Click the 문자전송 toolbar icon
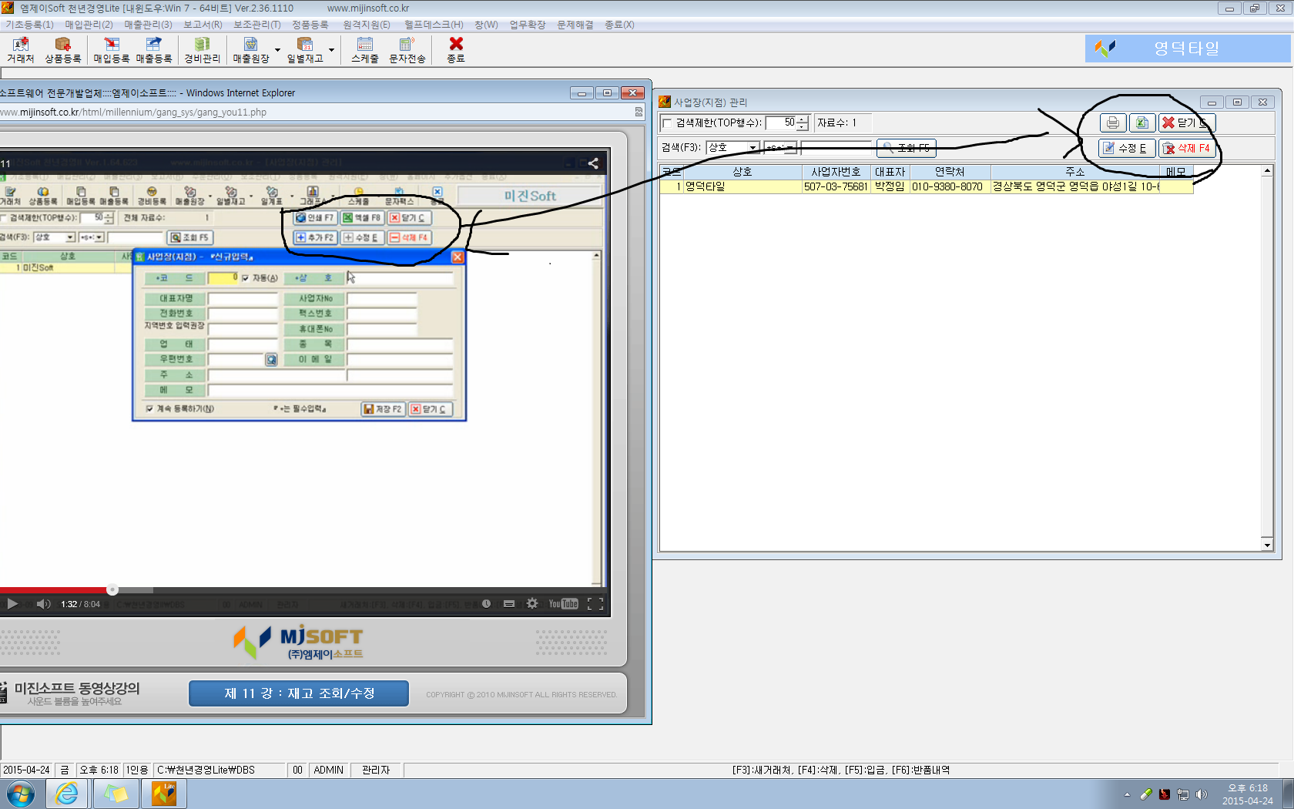 [407, 50]
